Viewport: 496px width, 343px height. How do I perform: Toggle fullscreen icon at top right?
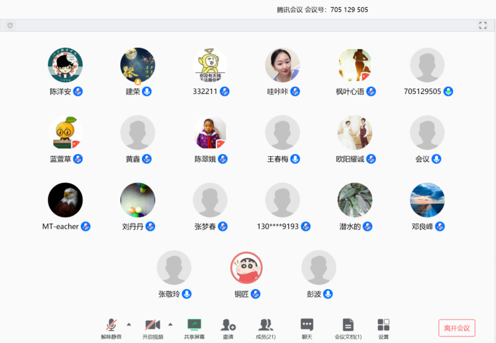pyautogui.click(x=483, y=25)
